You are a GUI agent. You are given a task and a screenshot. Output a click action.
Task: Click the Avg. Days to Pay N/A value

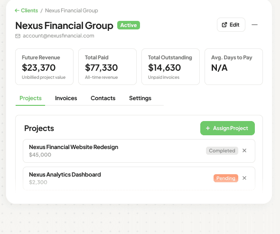[x=219, y=68]
